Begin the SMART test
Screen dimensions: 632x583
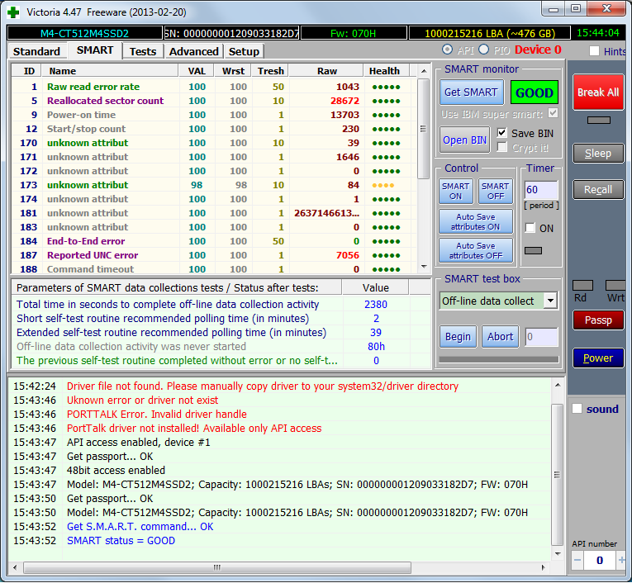458,336
